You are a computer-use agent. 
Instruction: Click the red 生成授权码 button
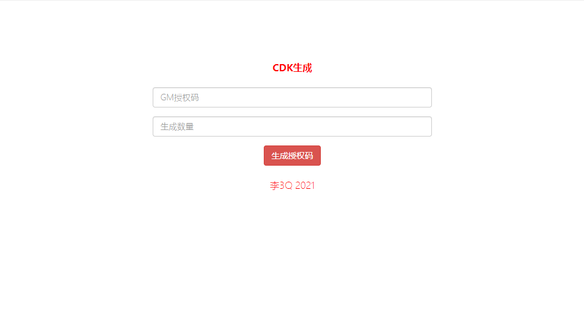(x=292, y=156)
